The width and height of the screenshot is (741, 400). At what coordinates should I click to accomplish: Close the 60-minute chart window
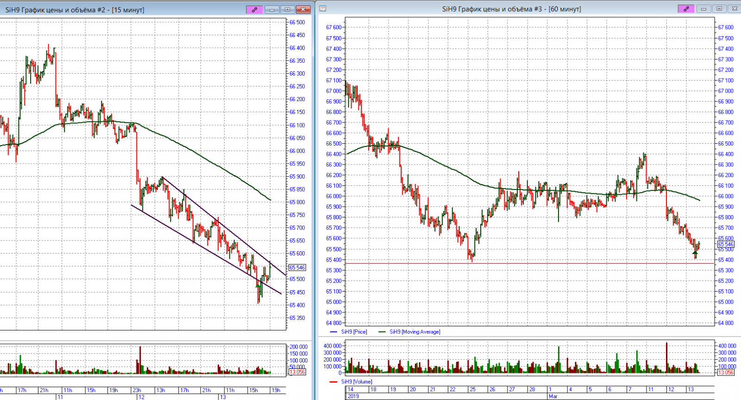(734, 9)
